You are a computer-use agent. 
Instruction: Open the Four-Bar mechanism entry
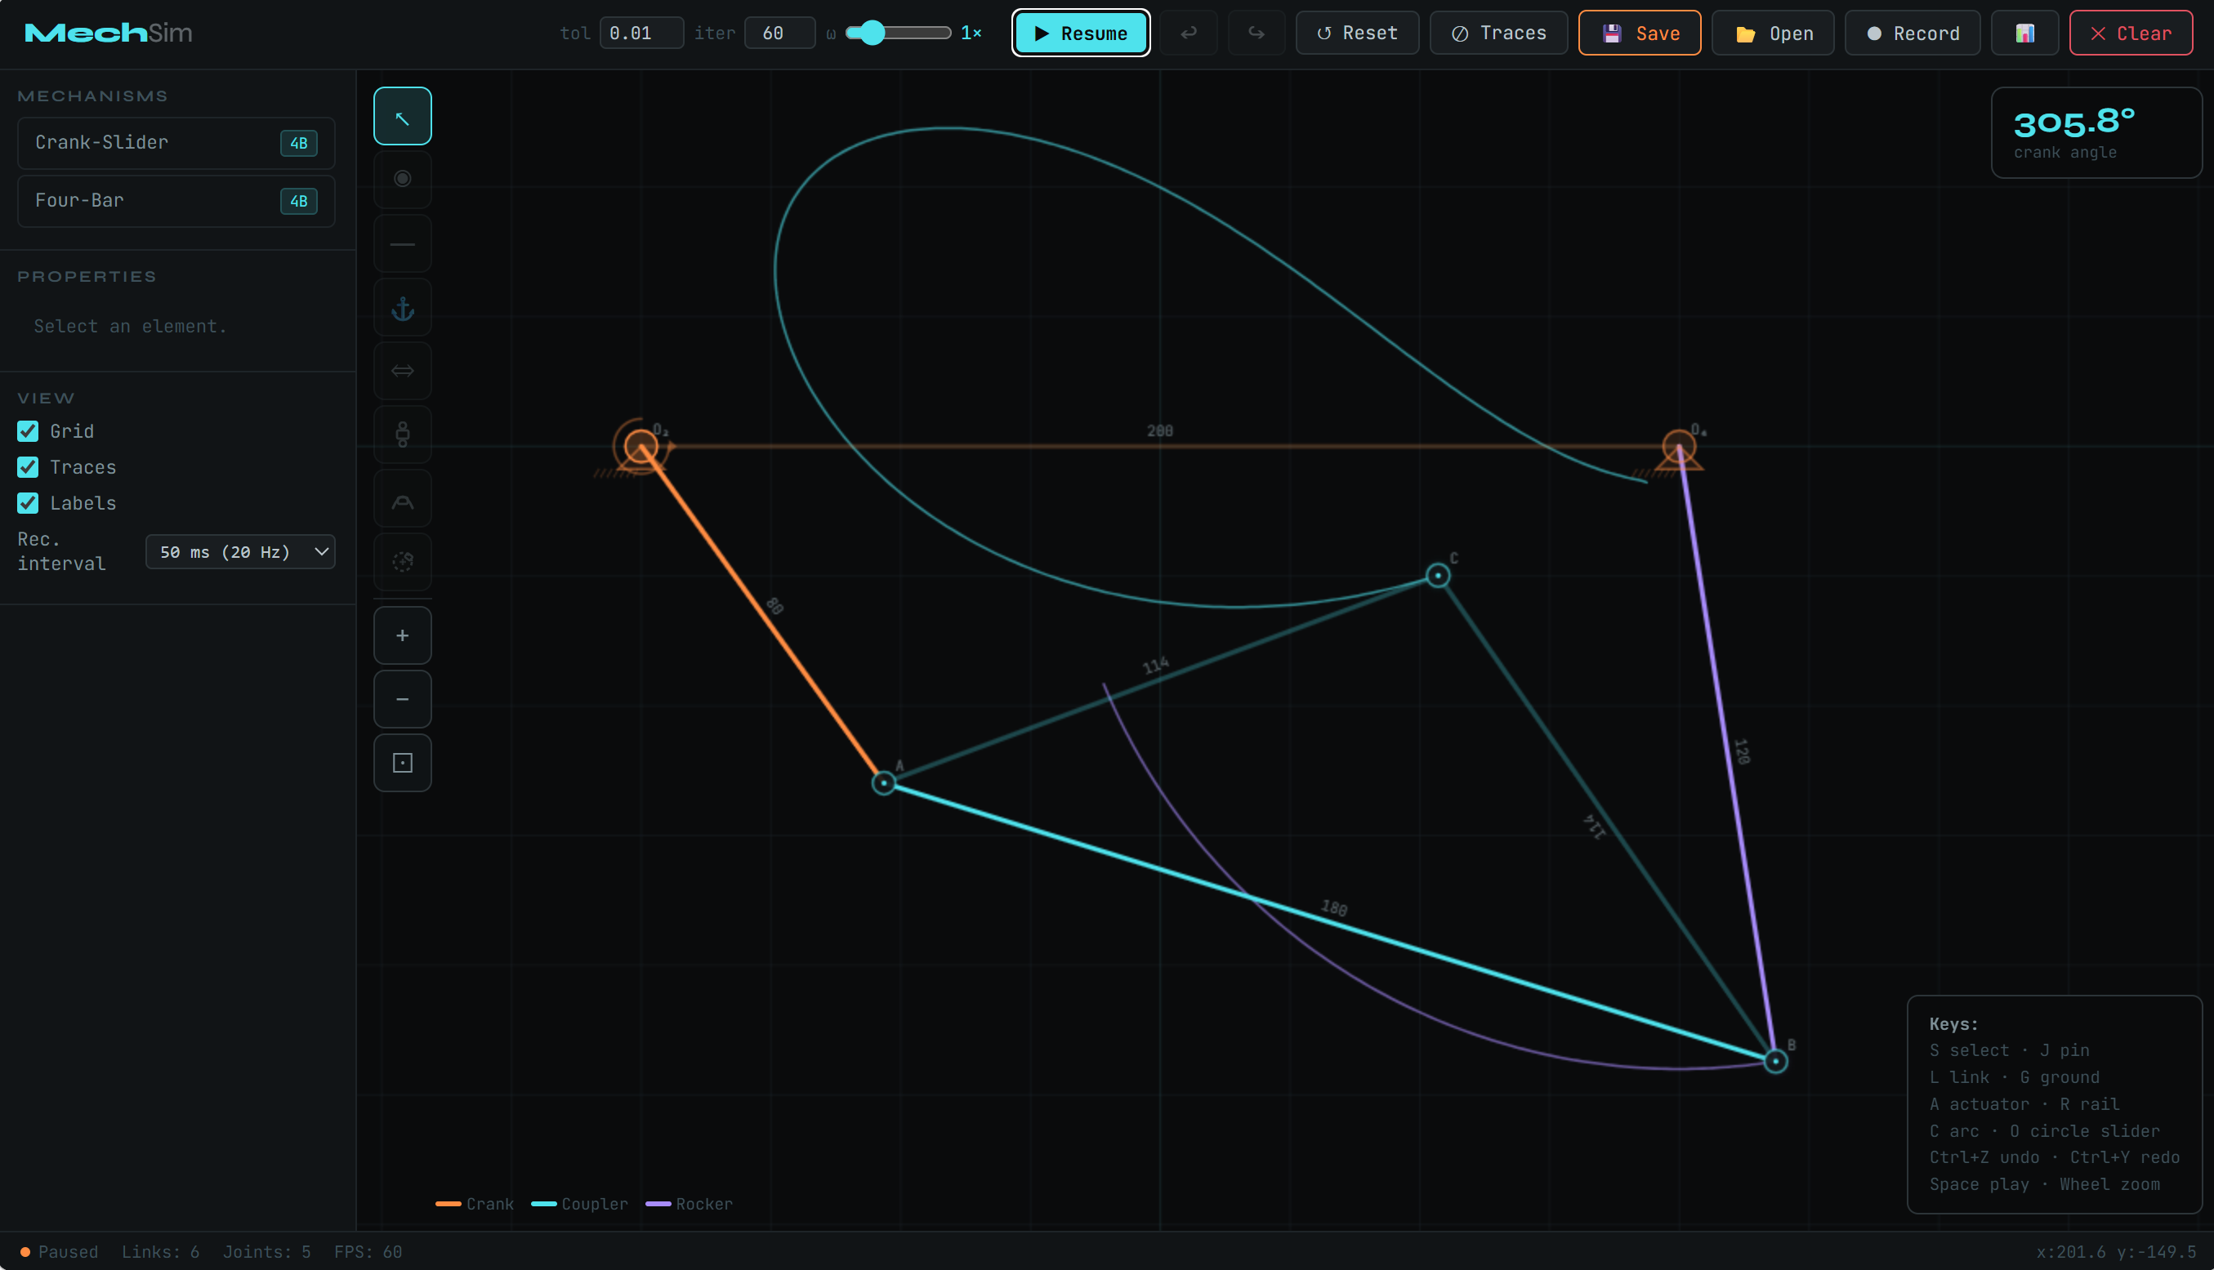[176, 201]
